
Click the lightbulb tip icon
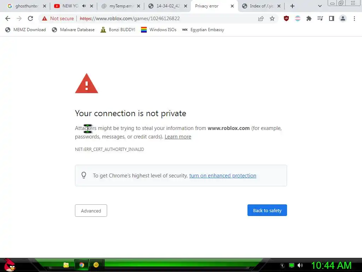tap(84, 175)
